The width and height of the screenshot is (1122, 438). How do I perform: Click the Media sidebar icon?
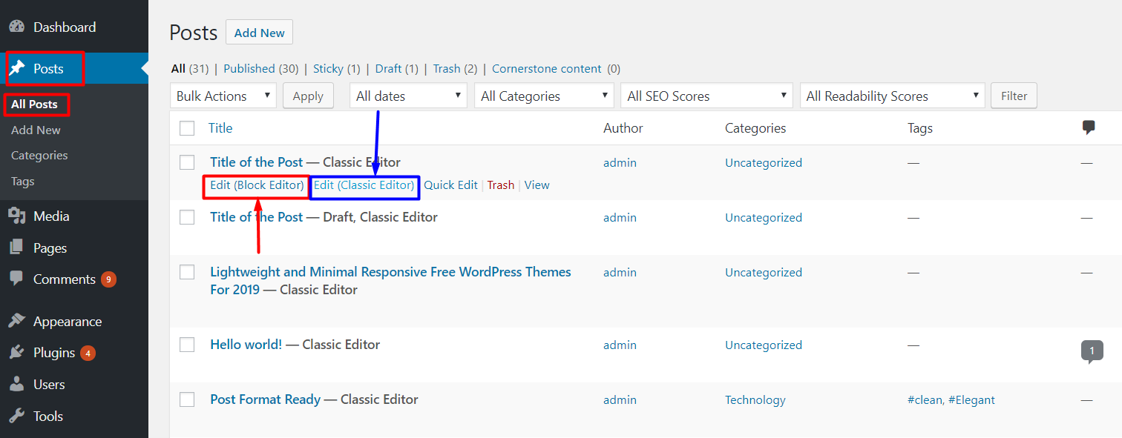tap(16, 216)
